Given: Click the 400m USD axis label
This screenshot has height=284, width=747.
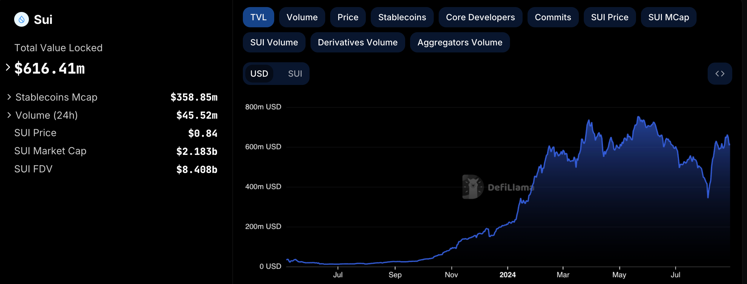Looking at the screenshot, I should [263, 187].
